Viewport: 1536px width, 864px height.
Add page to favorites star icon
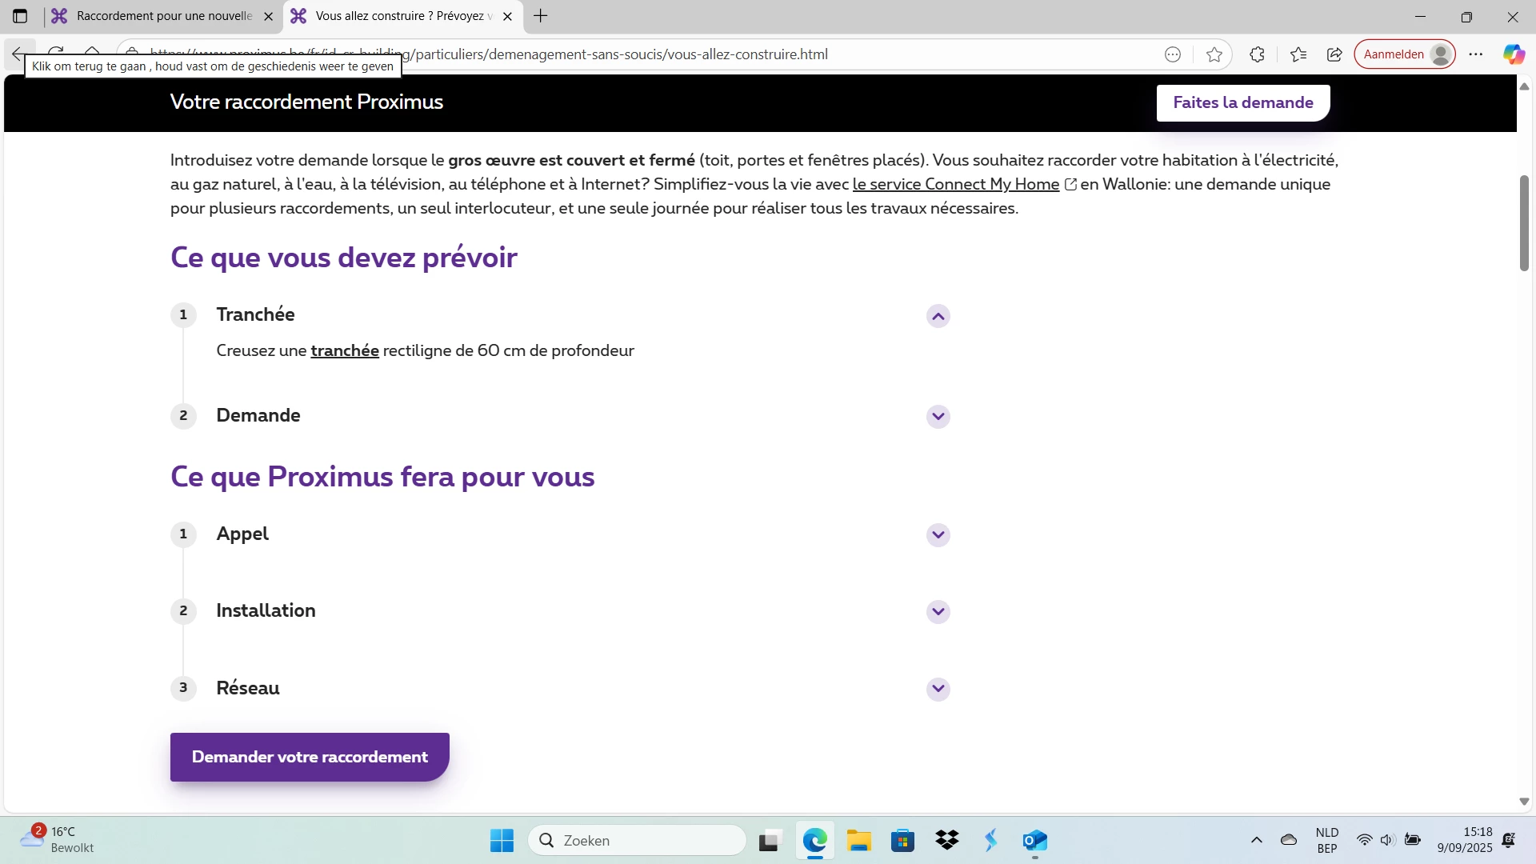1214,54
